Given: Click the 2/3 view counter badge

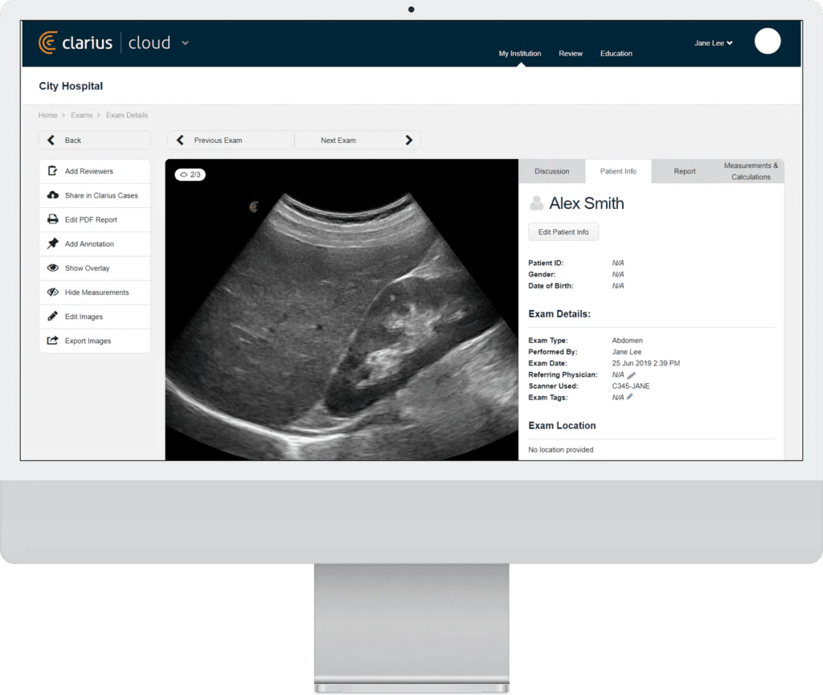Looking at the screenshot, I should pos(190,174).
